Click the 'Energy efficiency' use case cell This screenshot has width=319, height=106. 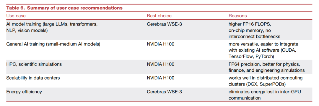point(24,92)
